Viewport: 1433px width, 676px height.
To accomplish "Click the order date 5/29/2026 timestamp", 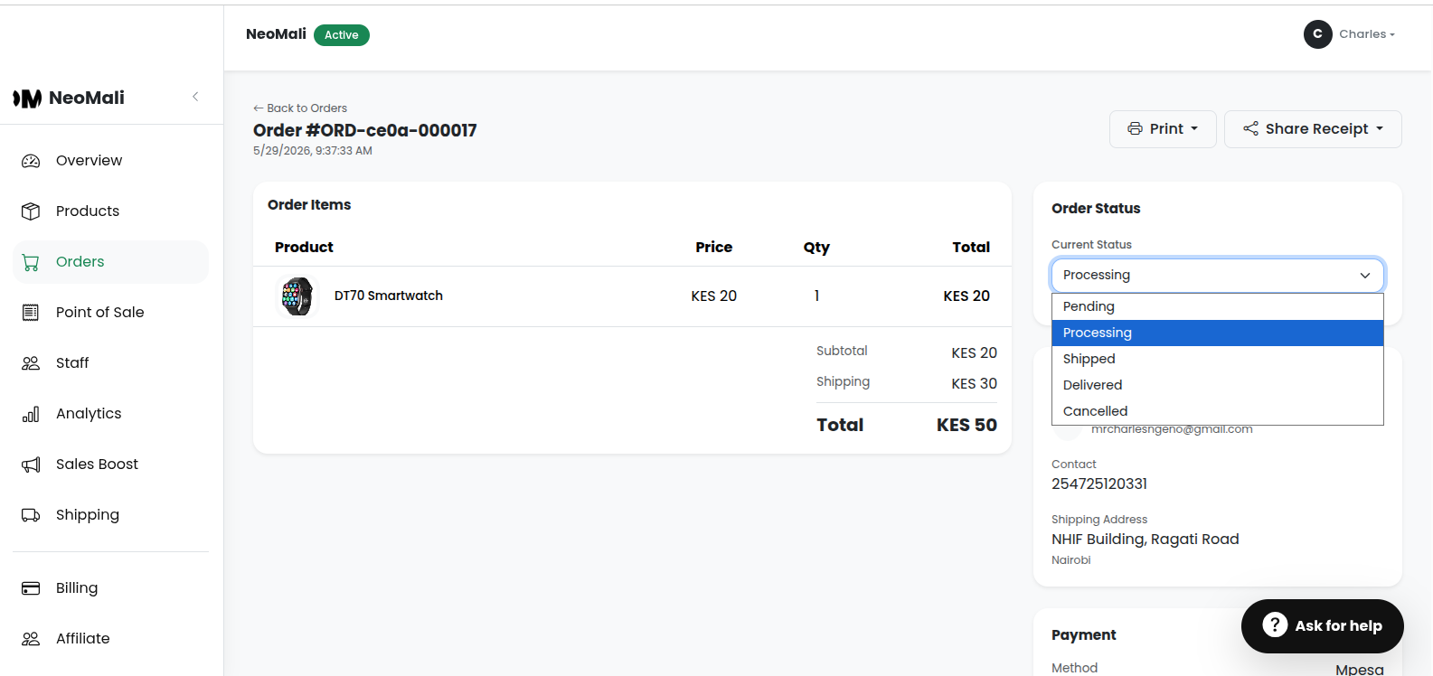I will (x=313, y=151).
